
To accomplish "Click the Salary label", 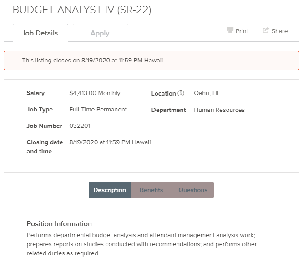I will pyautogui.click(x=35, y=93).
